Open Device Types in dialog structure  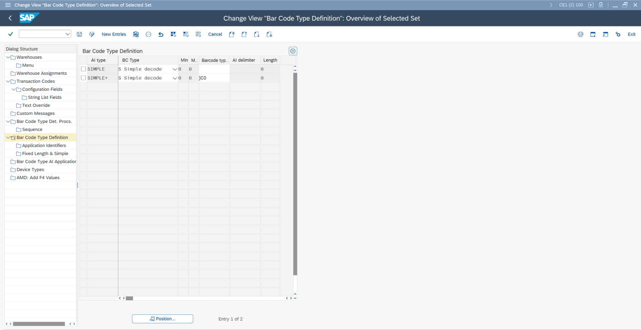click(30, 170)
